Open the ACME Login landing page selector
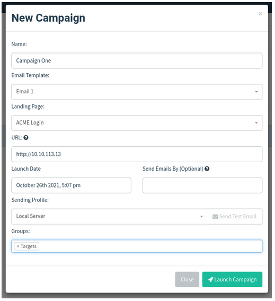Screen dimensions: 275x301 point(137,123)
